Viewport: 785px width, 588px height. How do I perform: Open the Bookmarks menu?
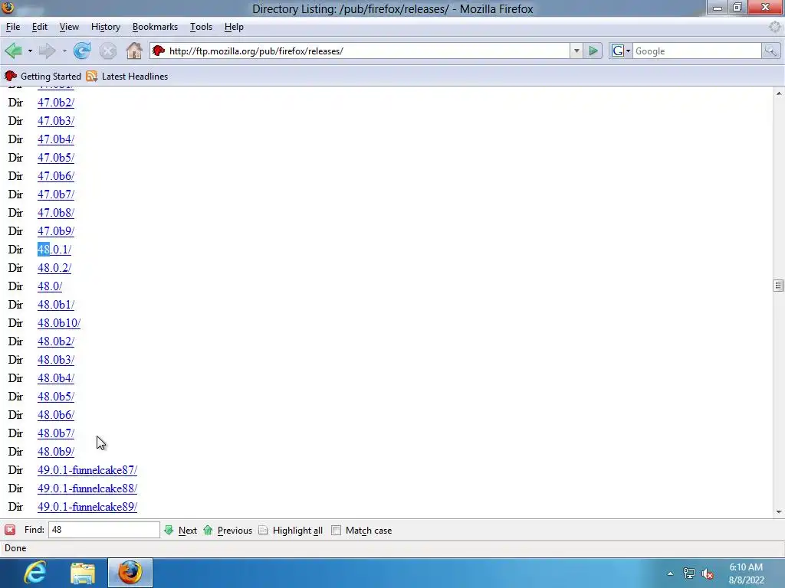(155, 27)
